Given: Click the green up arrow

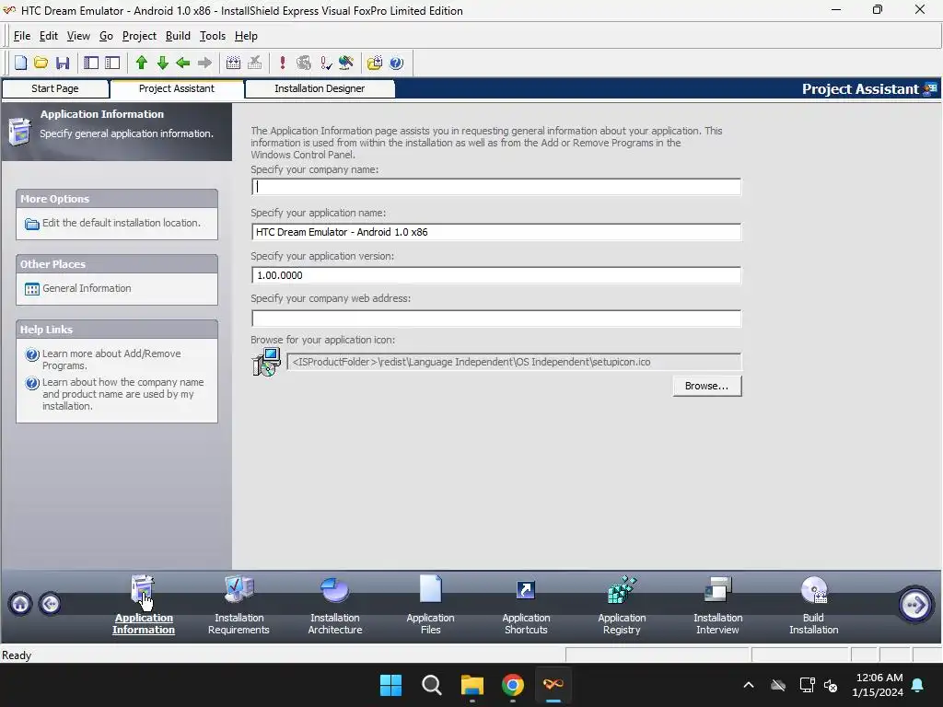Looking at the screenshot, I should (142, 63).
